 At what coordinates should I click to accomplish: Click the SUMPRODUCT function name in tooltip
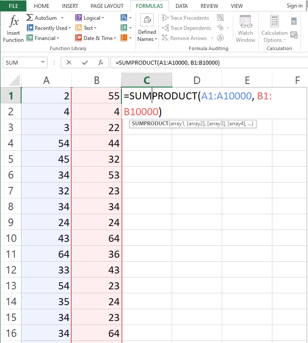150,124
